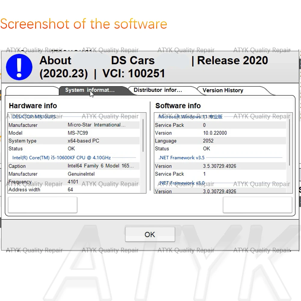Click the VCI: 100251 title text

134,73
